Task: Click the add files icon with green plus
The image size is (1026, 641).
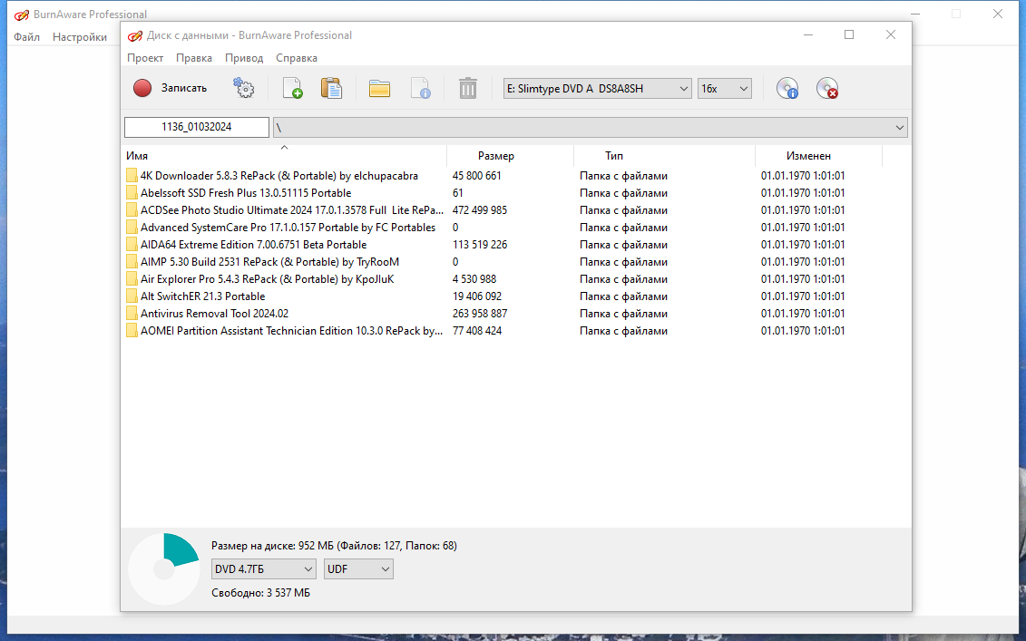Action: (292, 88)
